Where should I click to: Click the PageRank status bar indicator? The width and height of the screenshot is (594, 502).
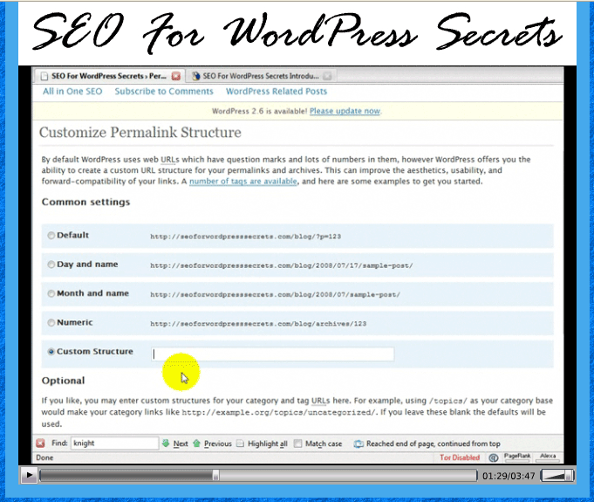(517, 456)
